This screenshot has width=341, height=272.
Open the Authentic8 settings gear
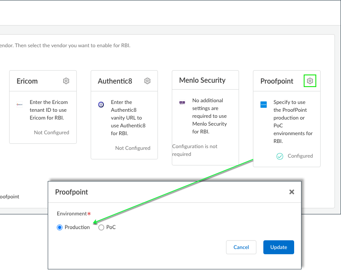(x=148, y=81)
